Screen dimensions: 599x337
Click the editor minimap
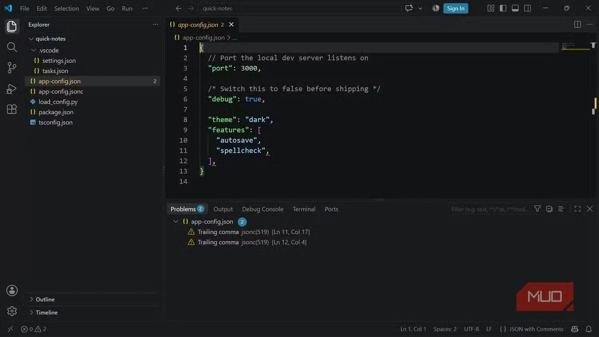575,47
